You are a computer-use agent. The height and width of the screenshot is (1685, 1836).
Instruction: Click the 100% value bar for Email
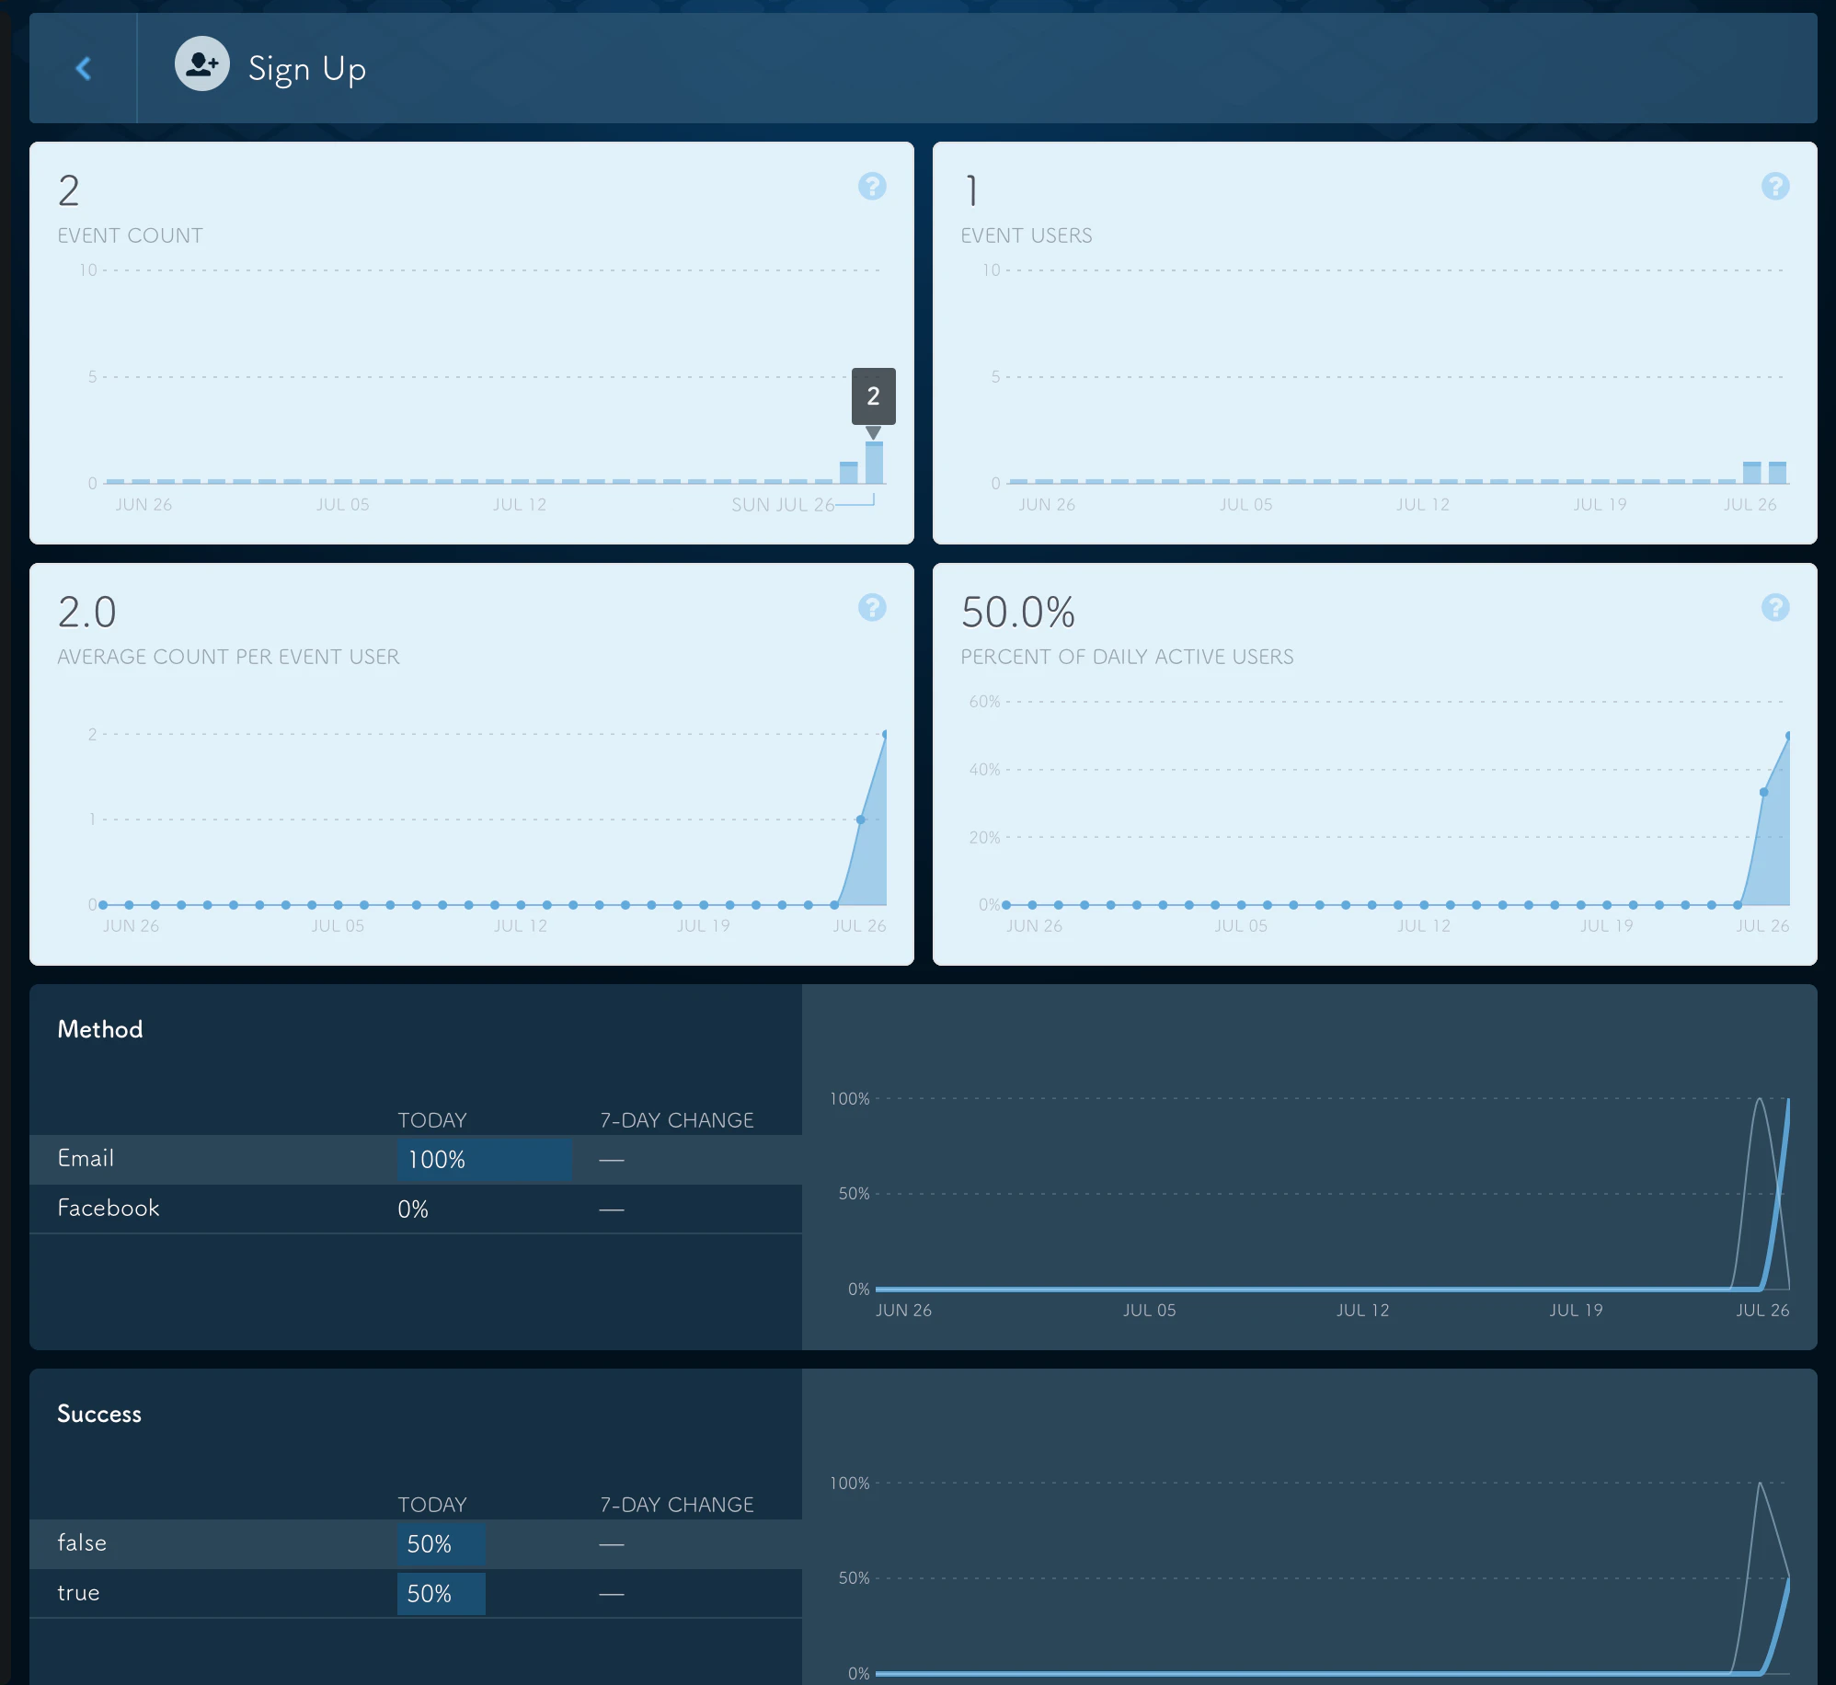click(x=485, y=1160)
